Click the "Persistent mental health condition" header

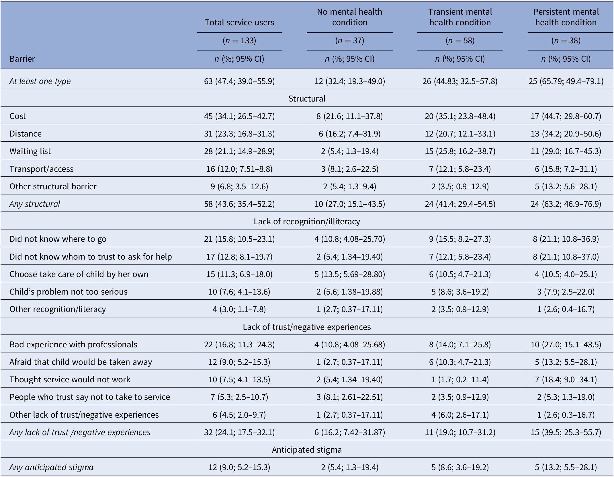[566, 17]
